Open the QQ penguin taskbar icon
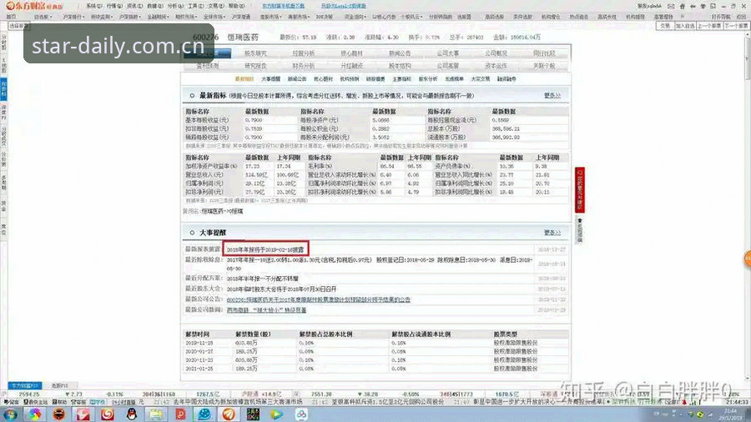This screenshot has width=751, height=422. 132,414
